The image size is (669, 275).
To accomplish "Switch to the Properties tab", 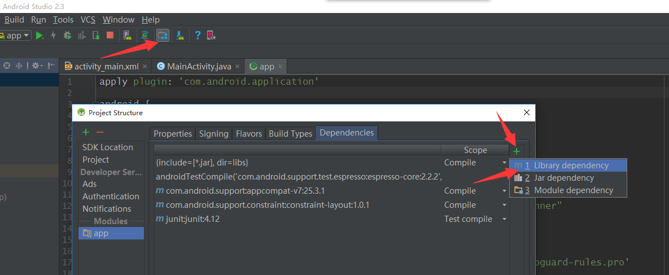I will click(x=173, y=134).
